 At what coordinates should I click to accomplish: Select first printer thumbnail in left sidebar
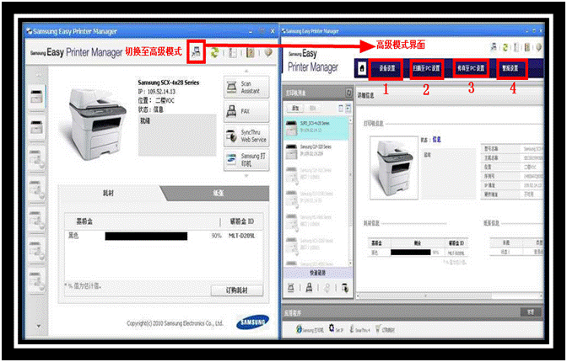pyautogui.click(x=36, y=97)
